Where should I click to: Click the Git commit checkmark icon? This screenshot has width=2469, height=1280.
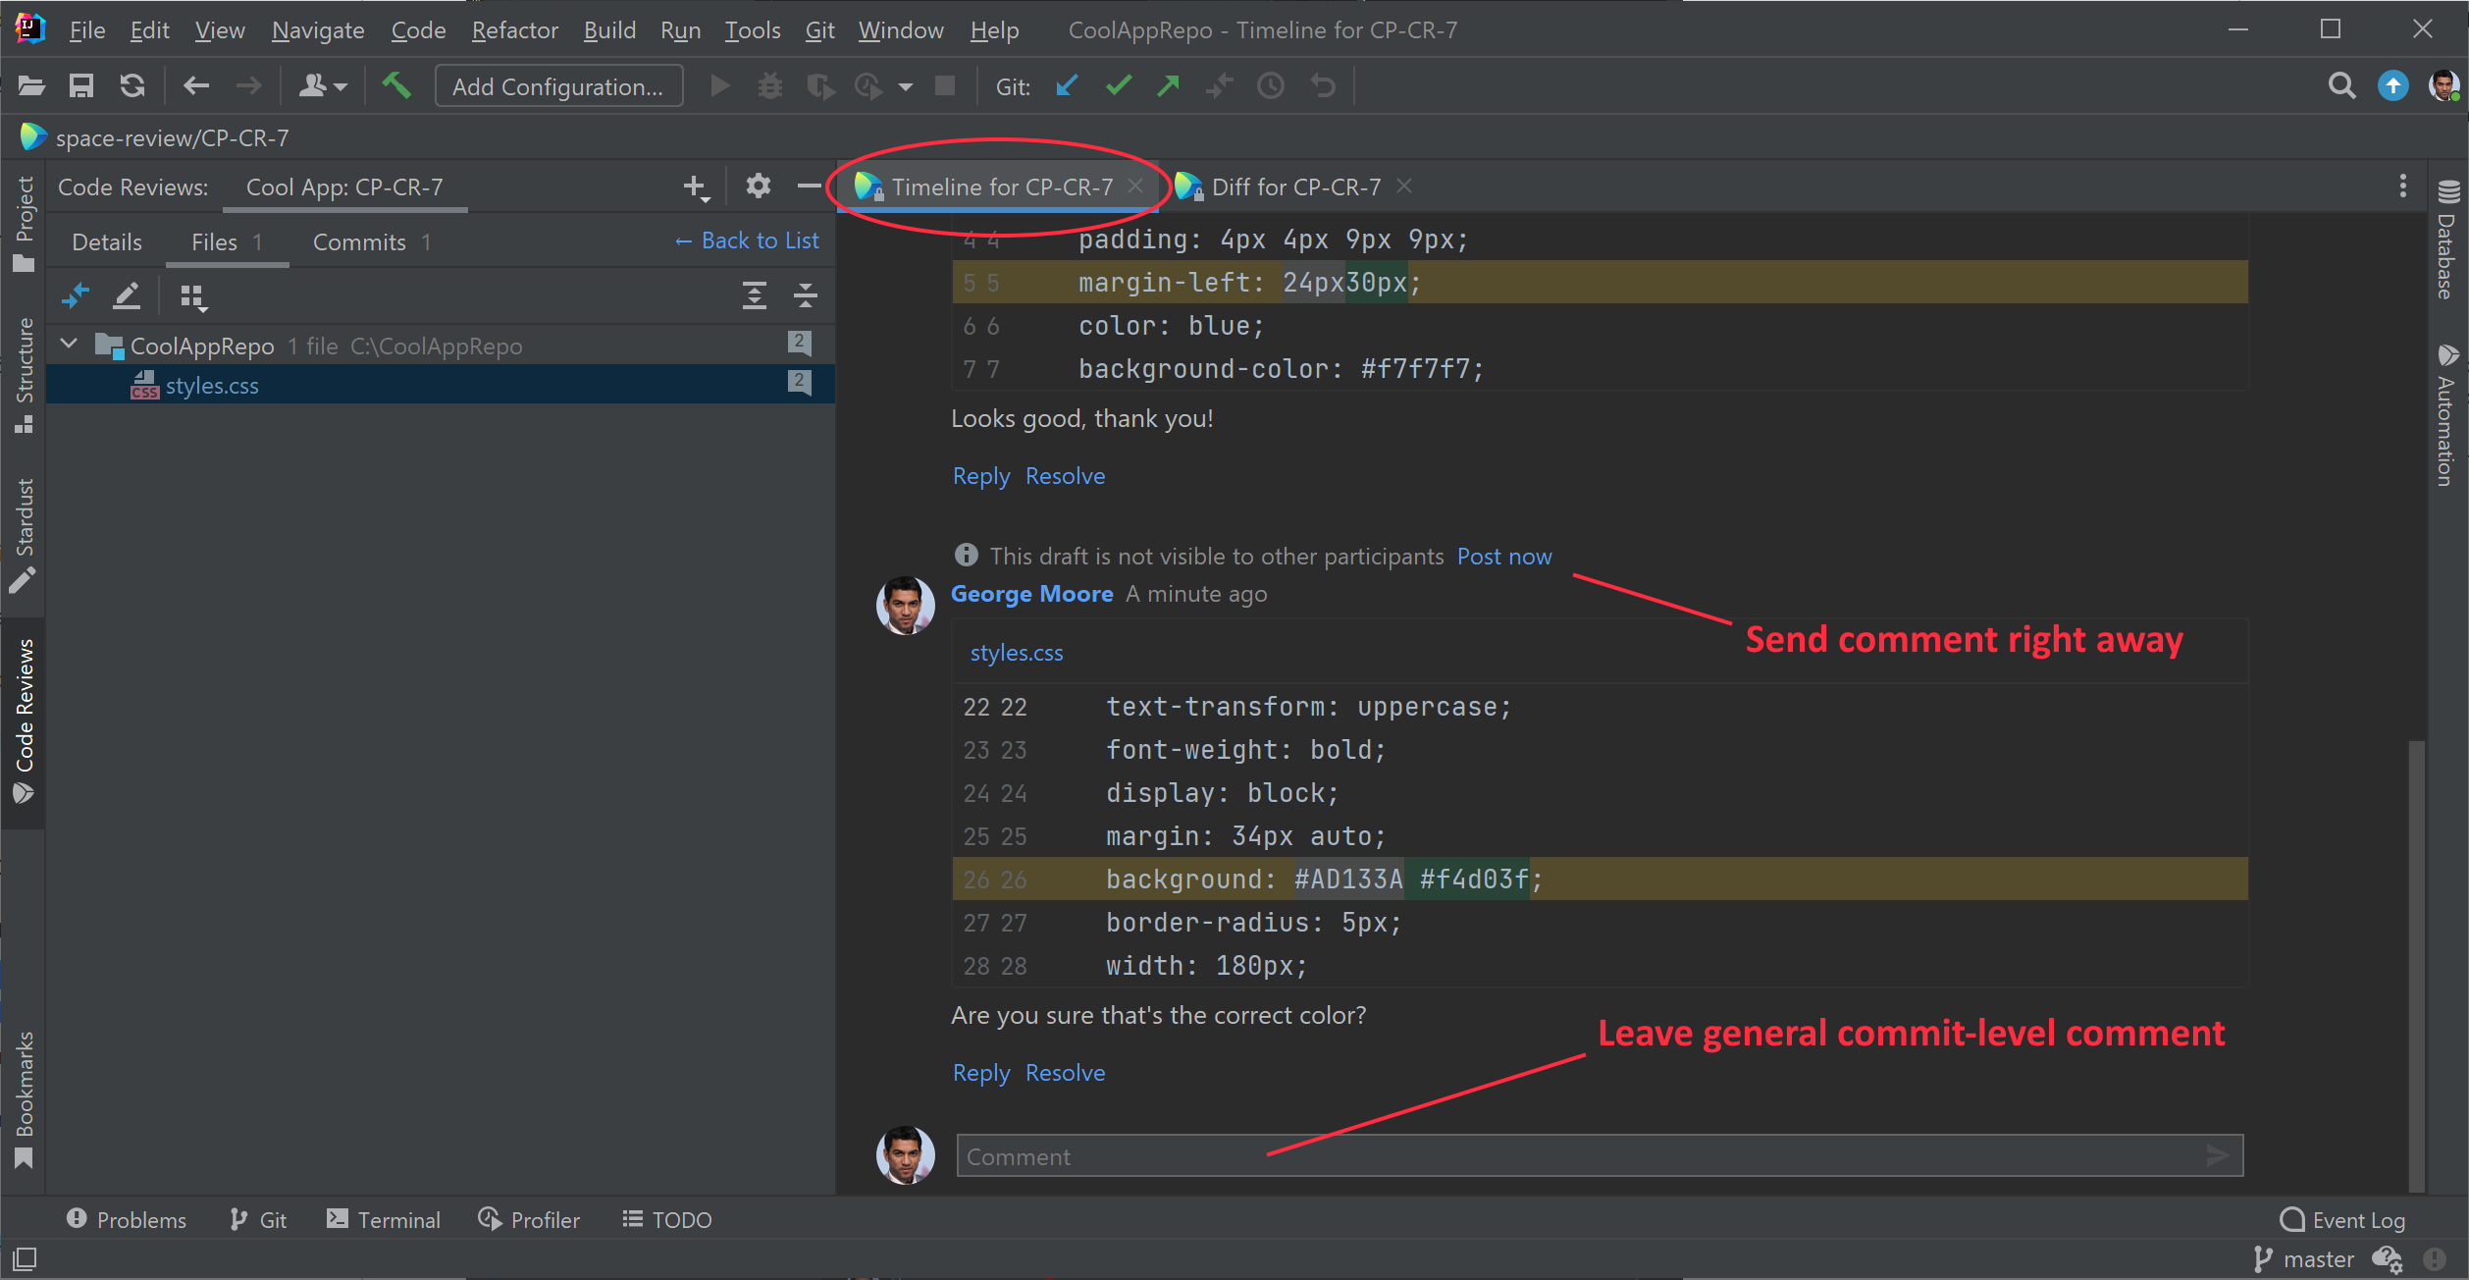(x=1118, y=86)
